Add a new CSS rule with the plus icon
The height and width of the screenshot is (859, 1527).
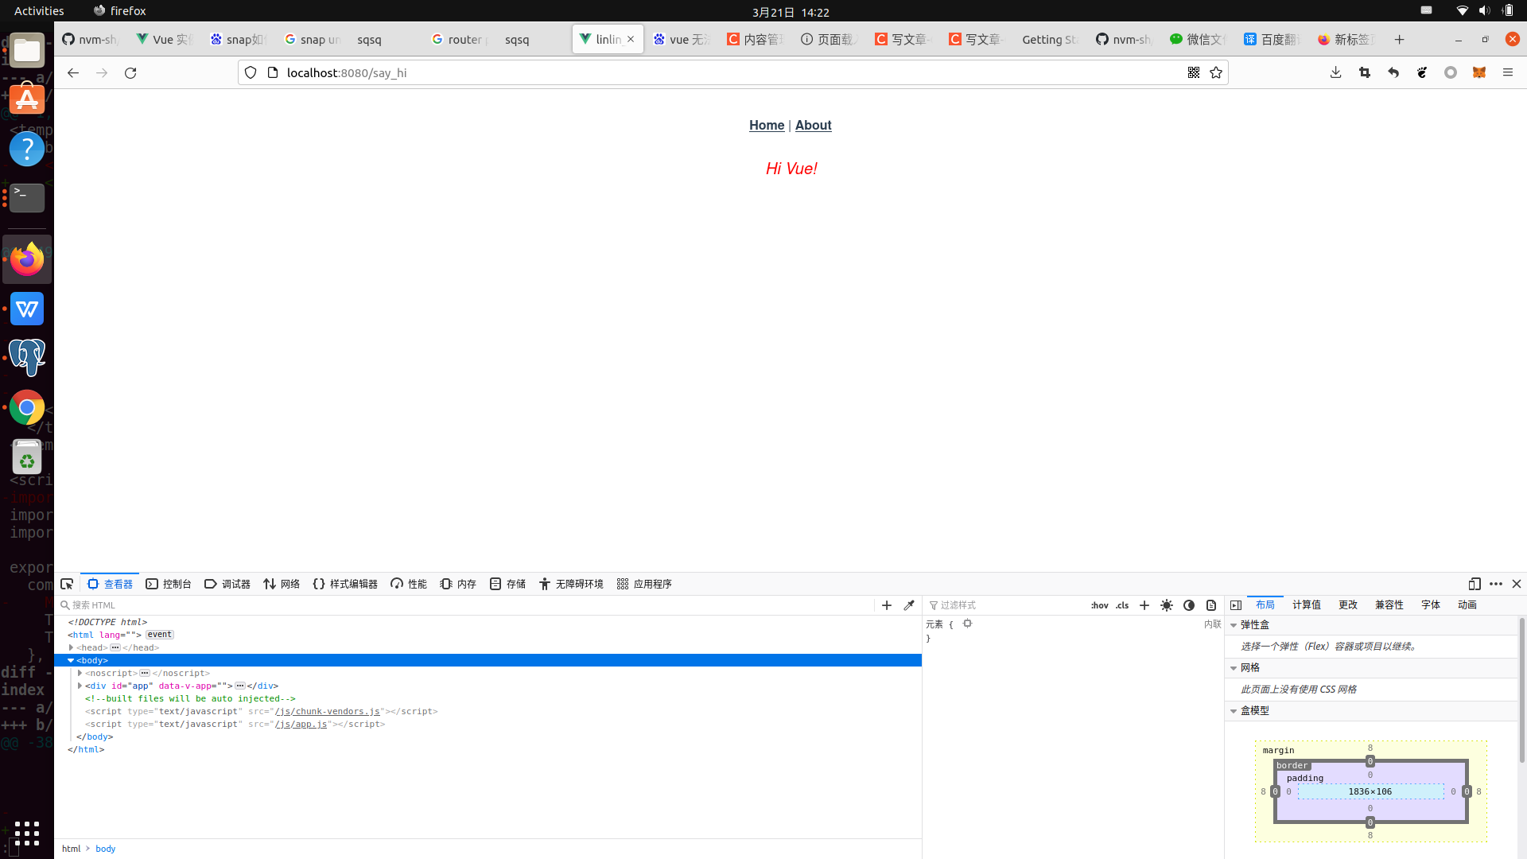pyautogui.click(x=1144, y=605)
